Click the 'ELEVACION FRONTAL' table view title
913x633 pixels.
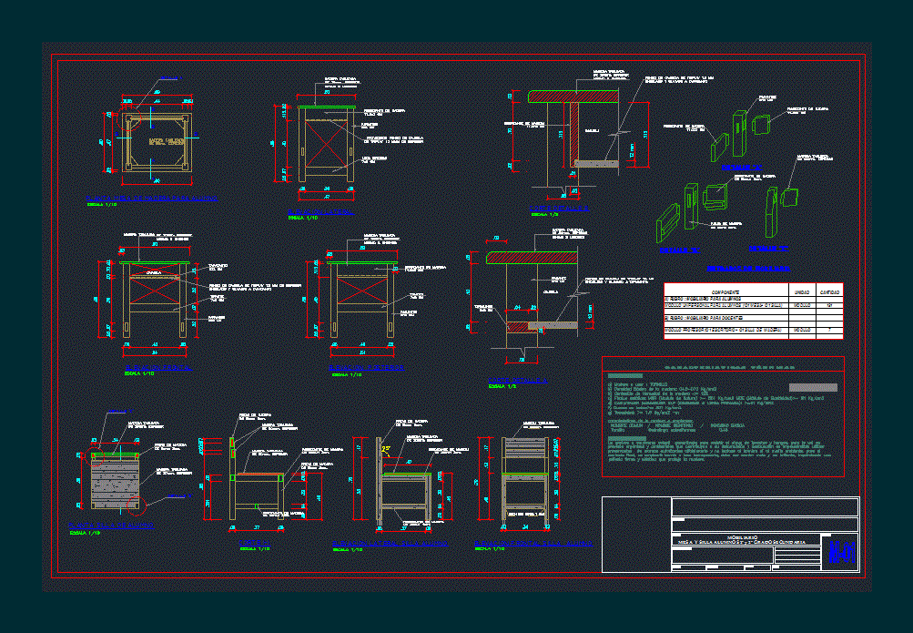point(158,367)
